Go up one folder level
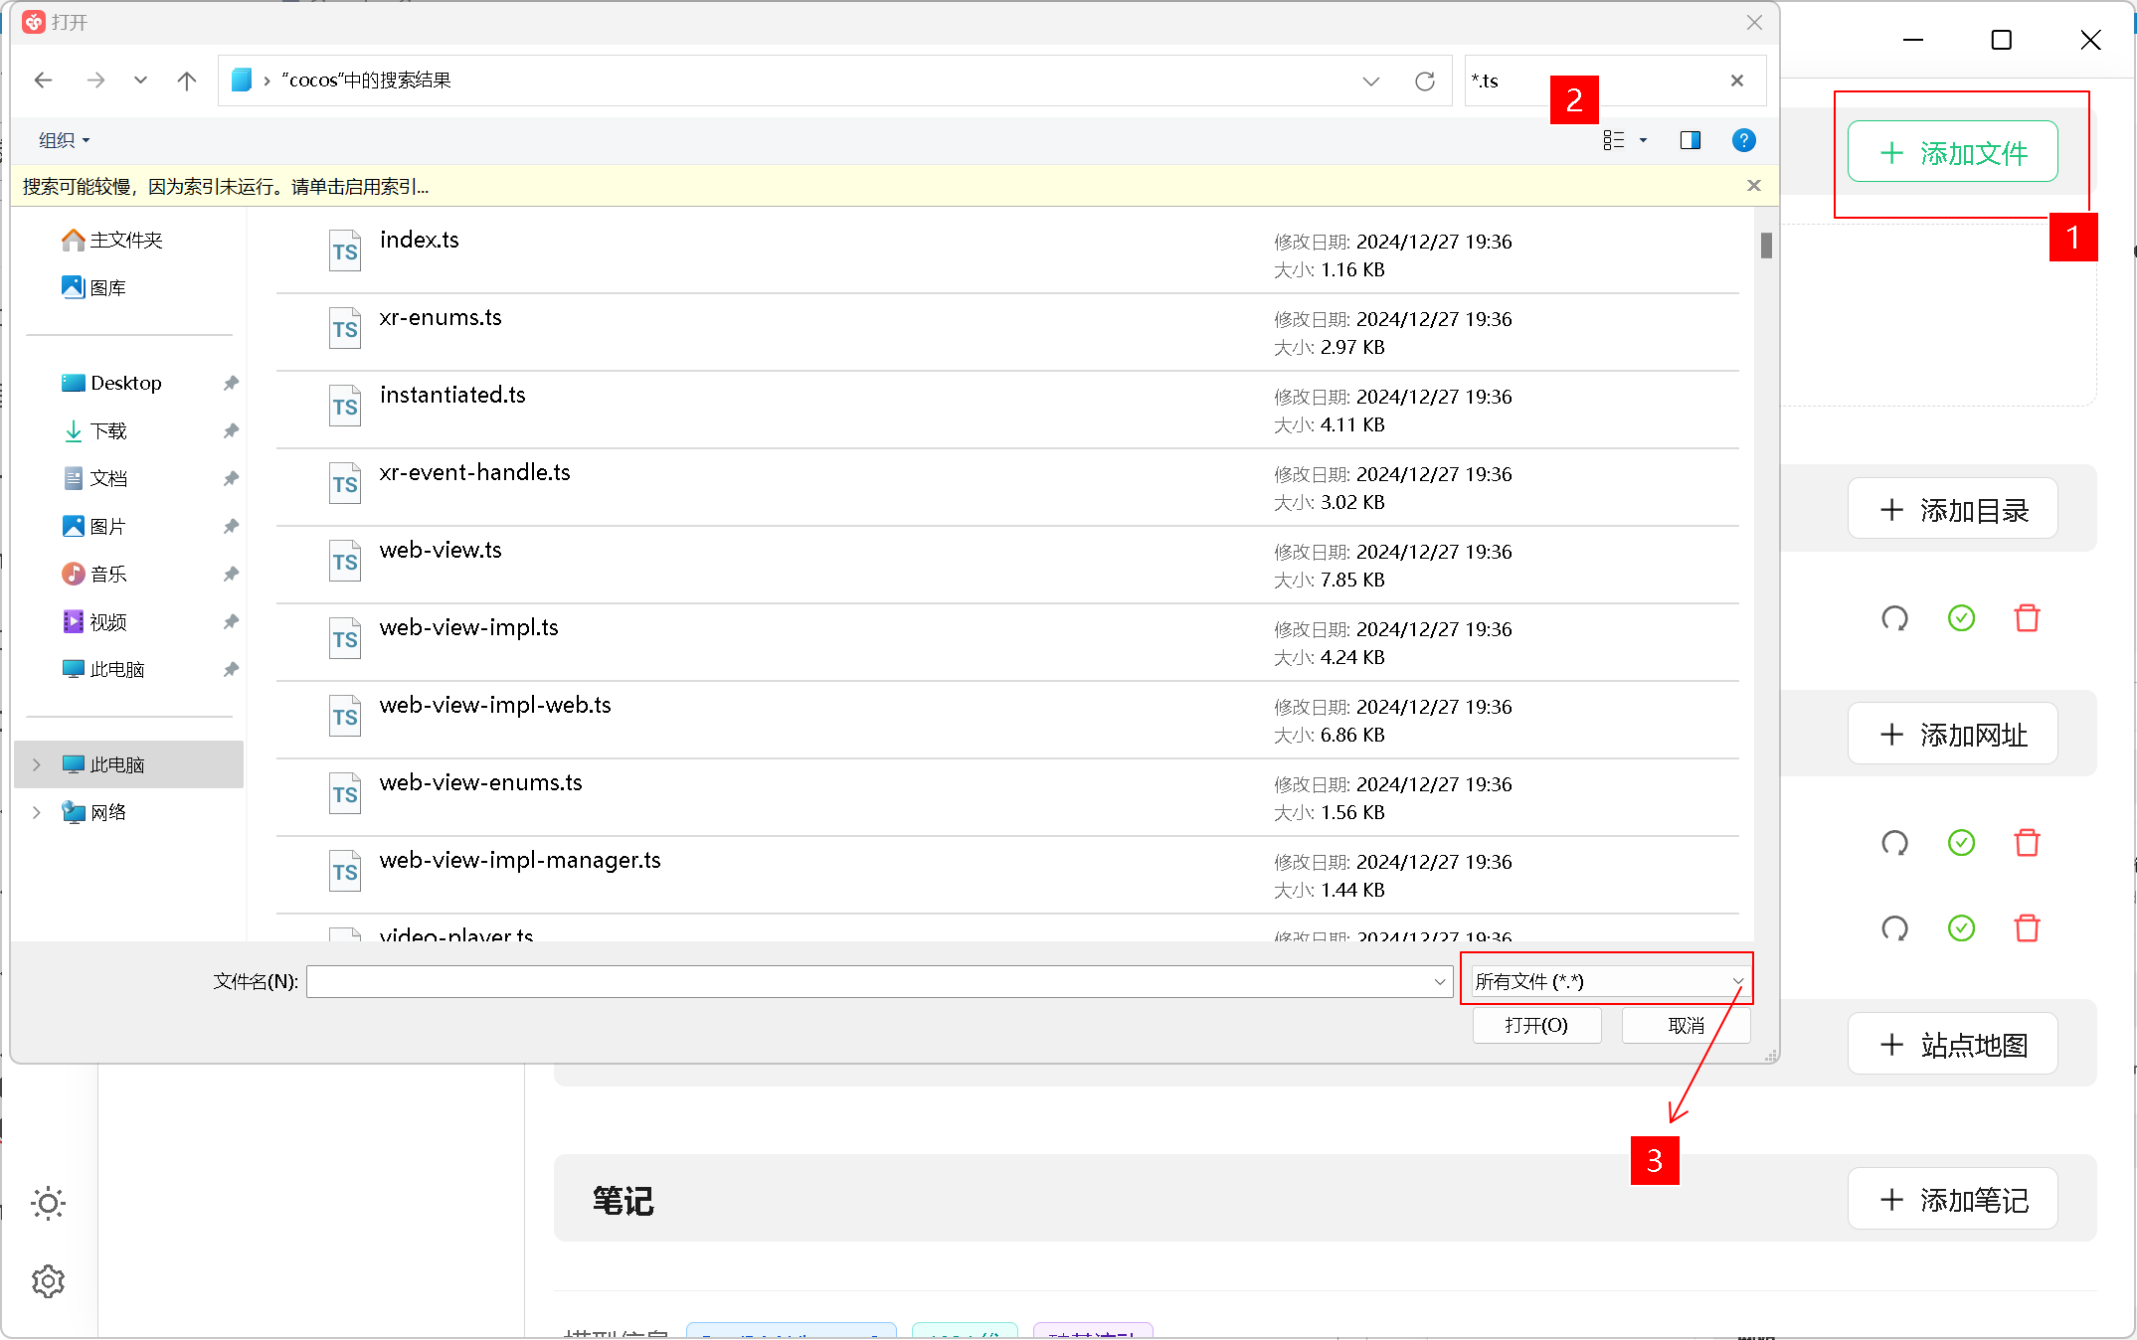Screen dimensions: 2137x1340 (186, 81)
